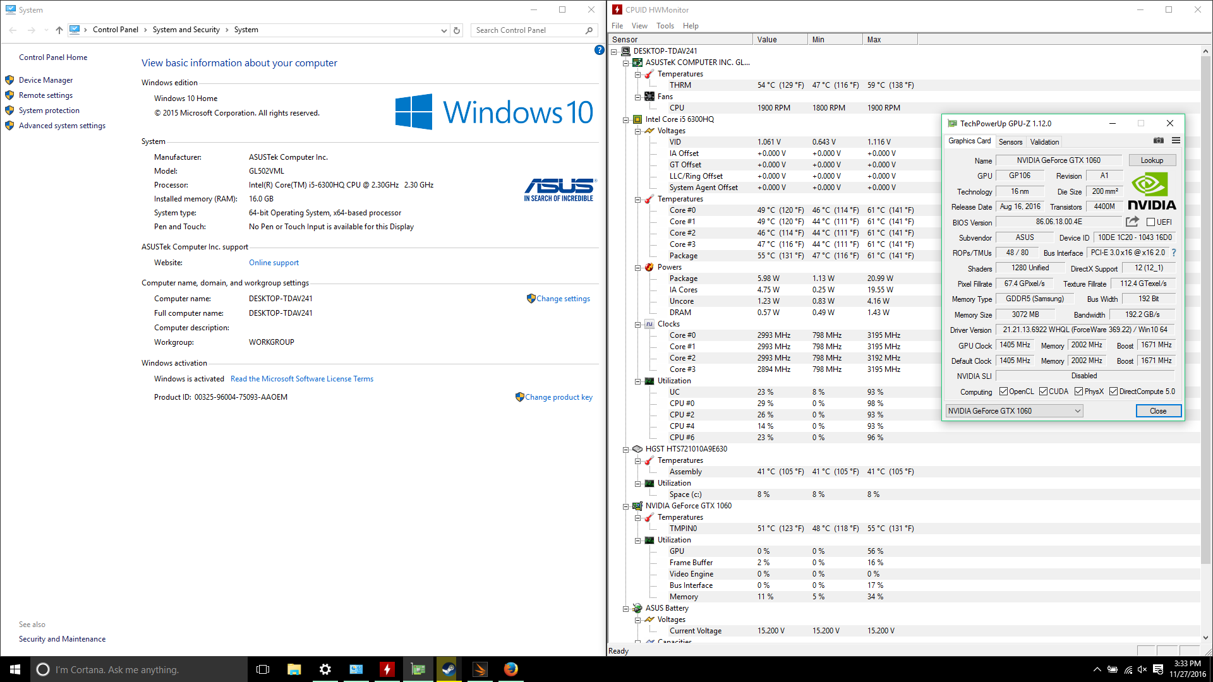
Task: Click the Wi-Fi network tray icon
Action: coord(1128,669)
